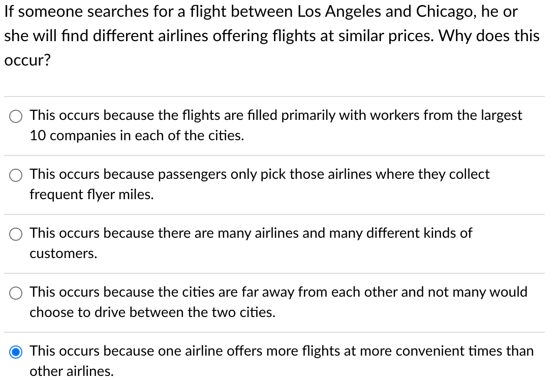The width and height of the screenshot is (558, 380).
Task: Click the words "other airlines." in the last answer
Action: coord(72,371)
